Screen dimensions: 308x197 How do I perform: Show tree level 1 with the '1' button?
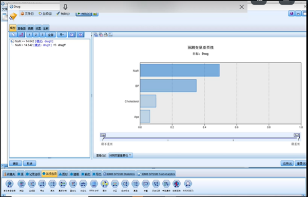pyautogui.click(x=29, y=35)
